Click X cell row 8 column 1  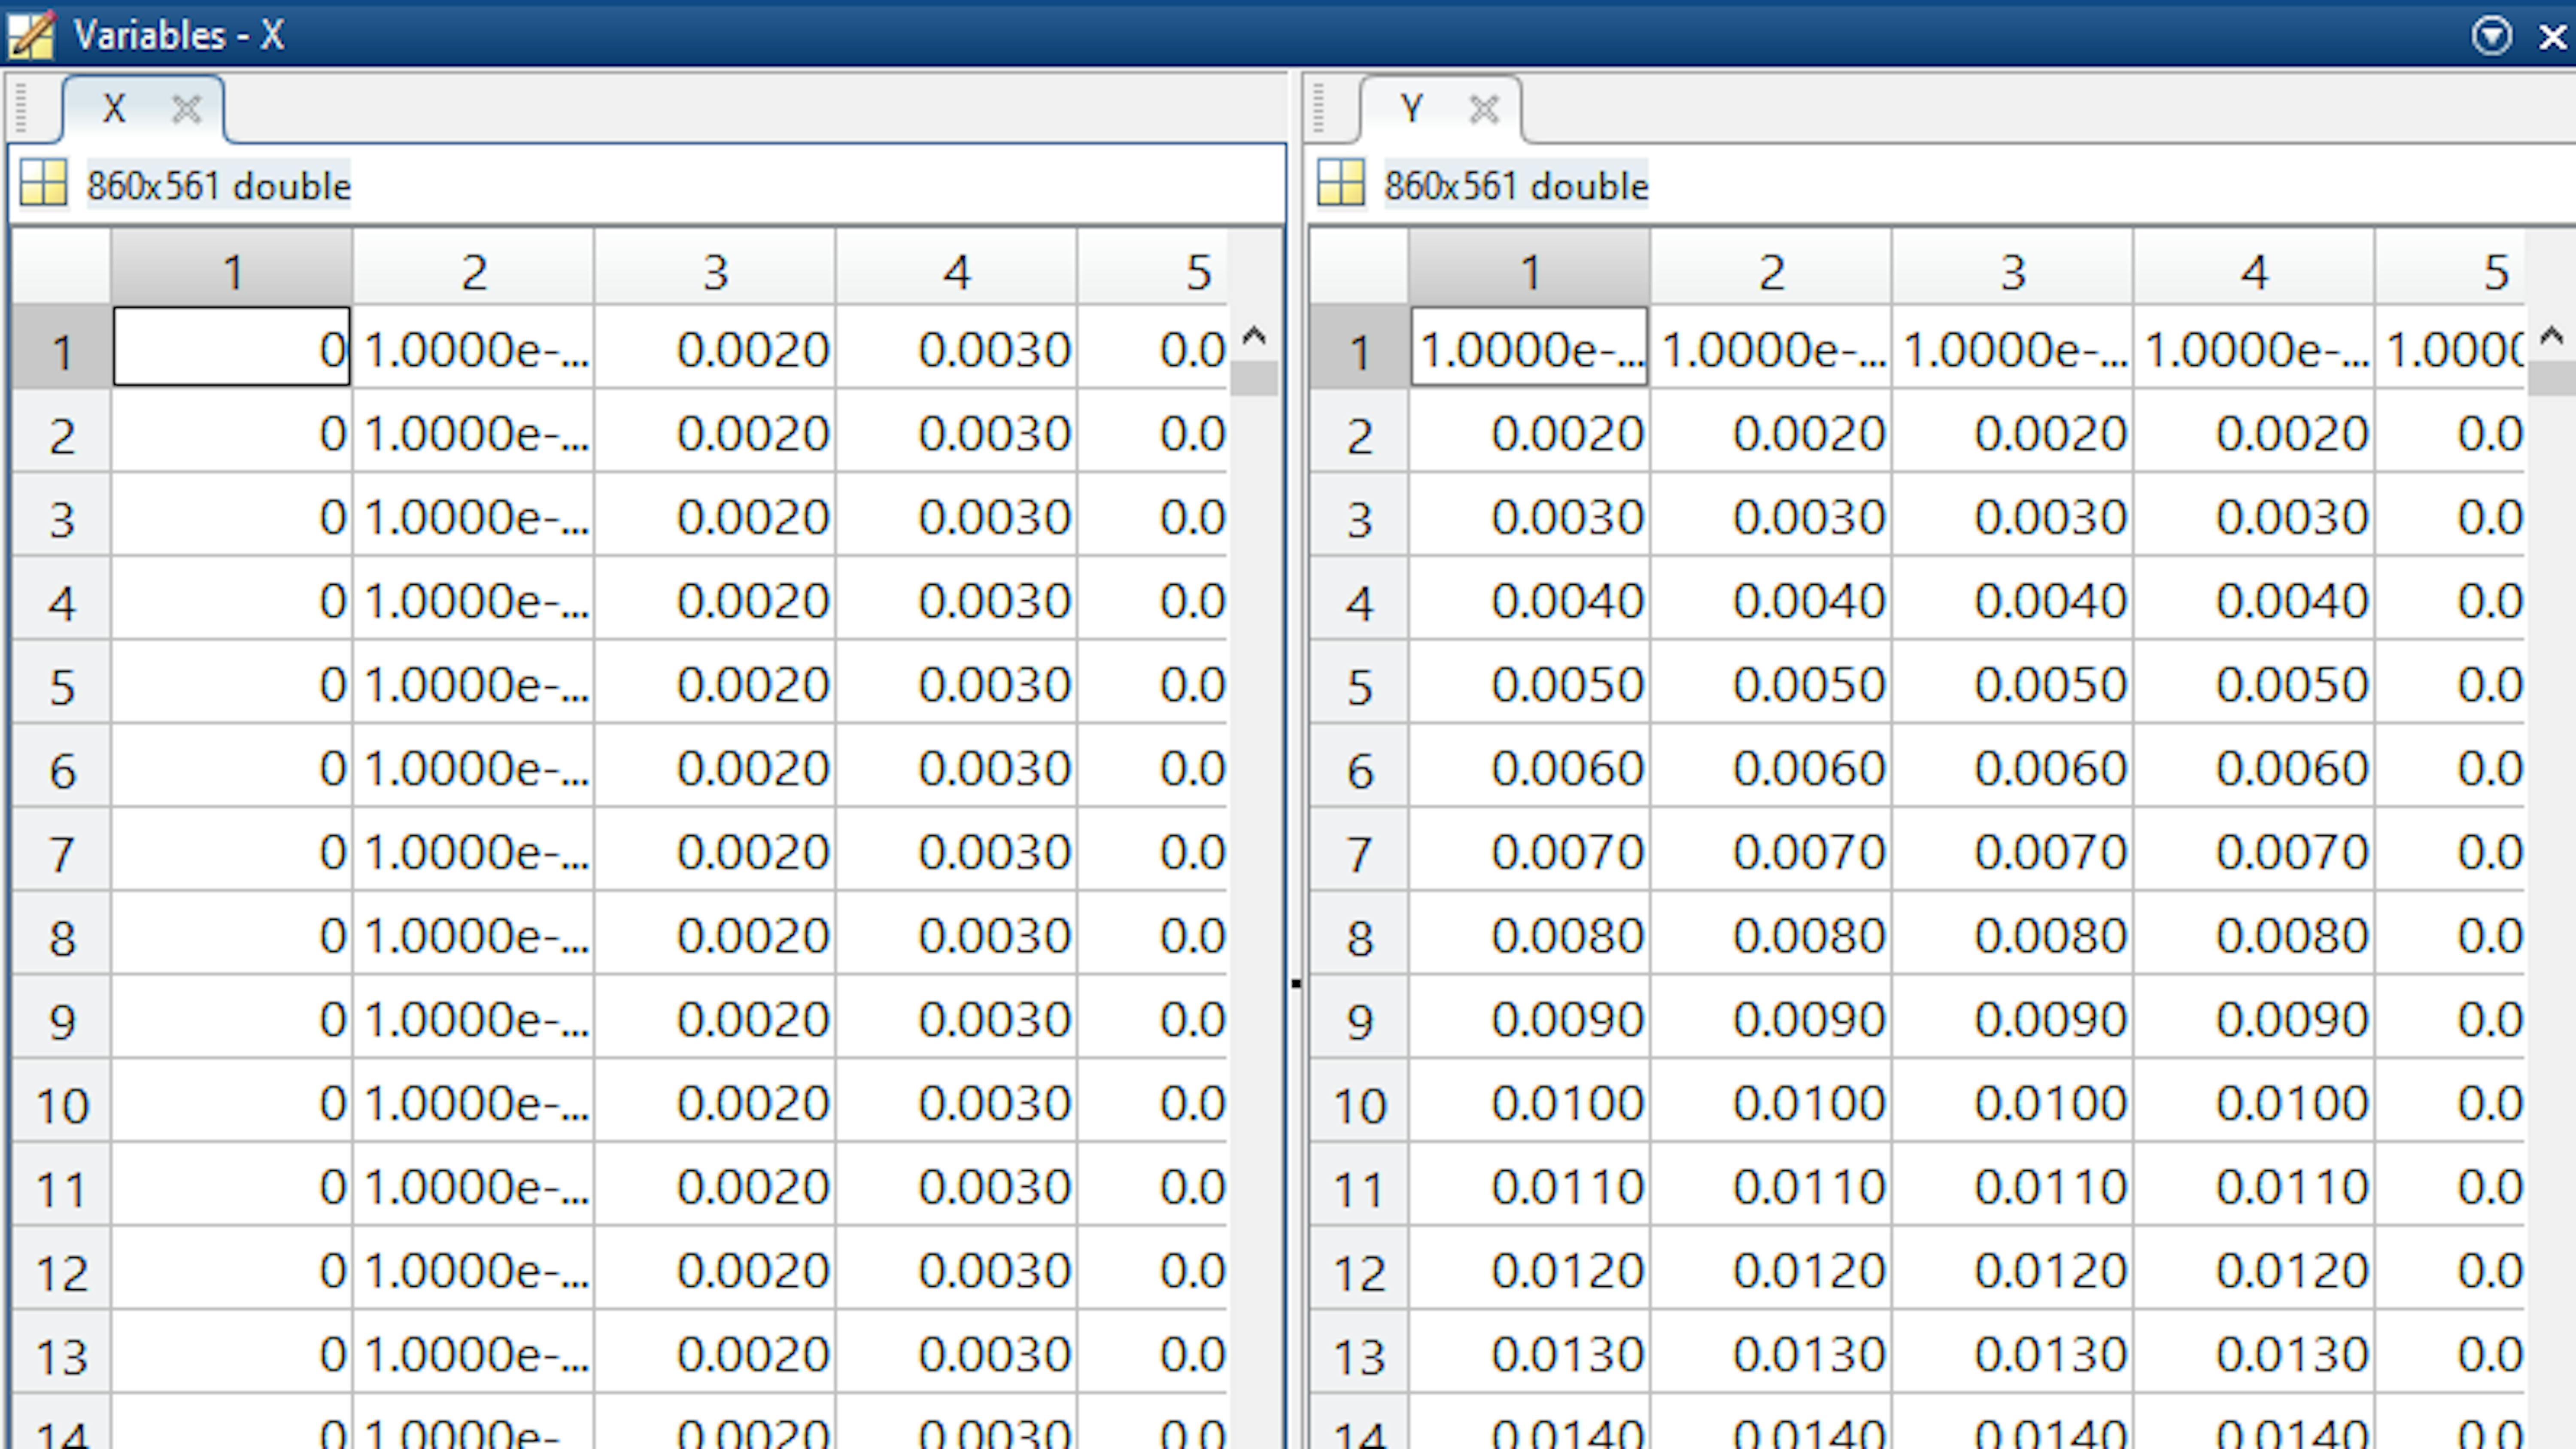[x=232, y=934]
